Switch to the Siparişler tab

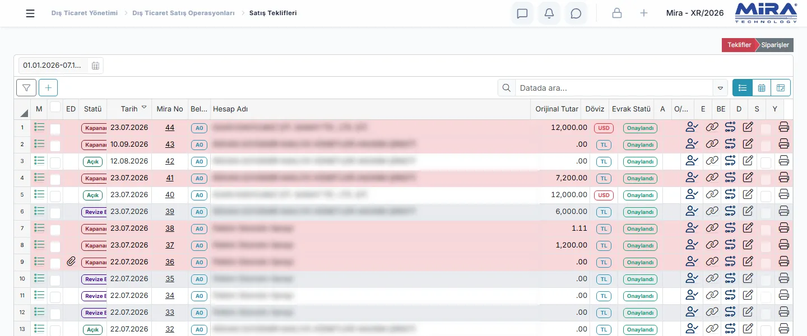tap(774, 45)
